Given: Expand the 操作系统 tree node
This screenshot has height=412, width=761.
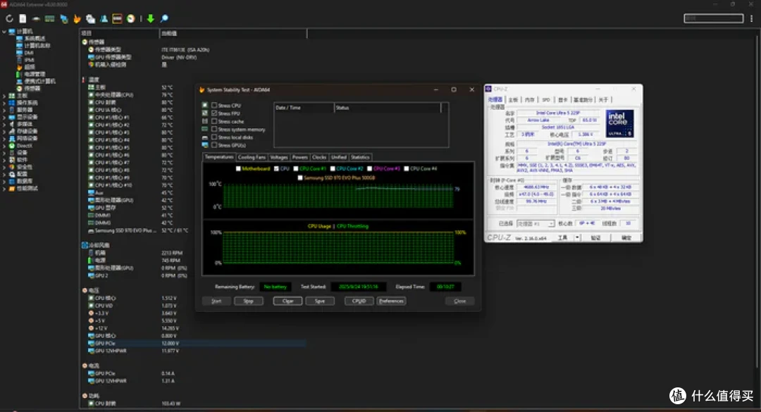Looking at the screenshot, I should [x=4, y=103].
